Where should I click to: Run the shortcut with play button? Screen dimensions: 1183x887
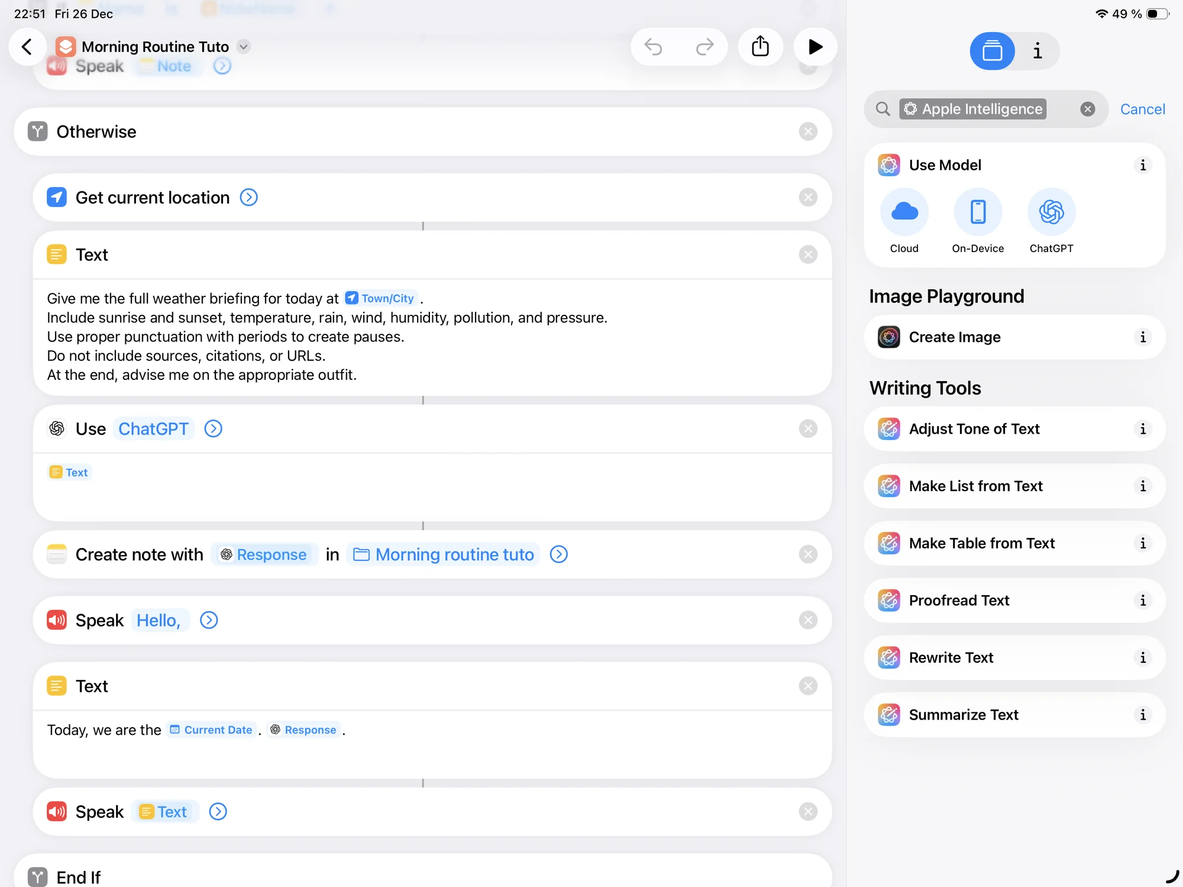(x=815, y=47)
